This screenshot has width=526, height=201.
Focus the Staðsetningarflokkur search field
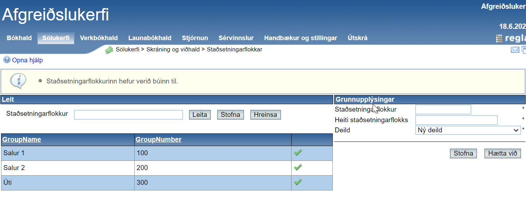coord(128,115)
